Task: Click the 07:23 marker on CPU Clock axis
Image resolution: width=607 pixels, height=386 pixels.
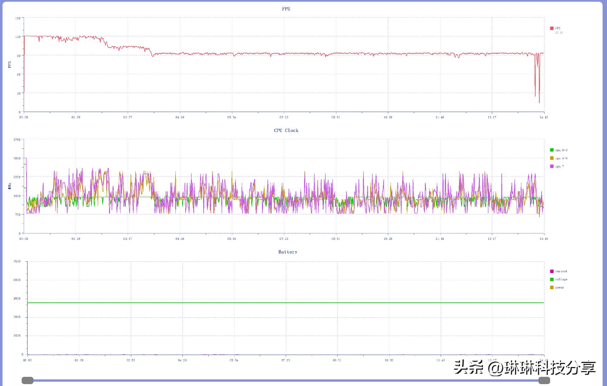Action: point(284,239)
